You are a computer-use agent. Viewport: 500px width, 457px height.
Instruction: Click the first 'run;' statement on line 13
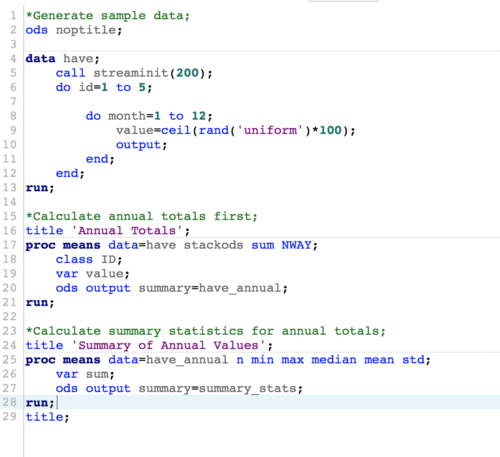40,188
